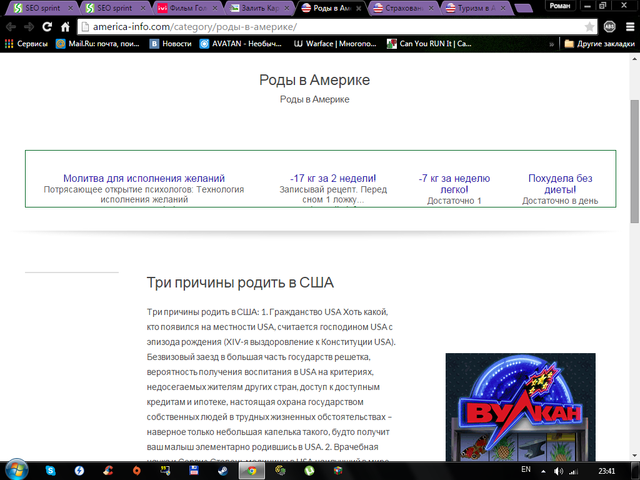Switch to the first SEO sprint tab

tap(42, 8)
